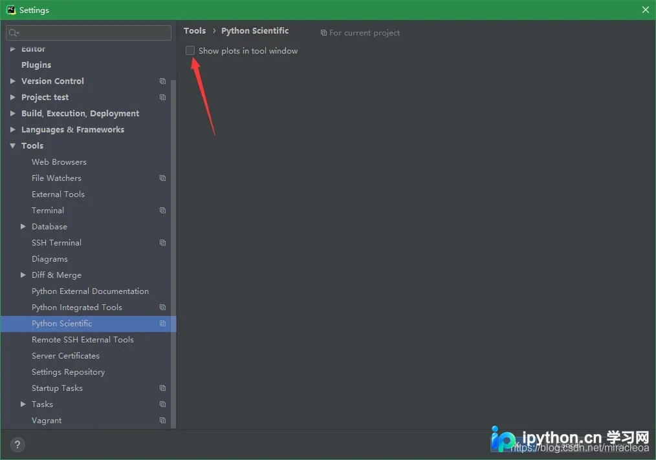656x460 pixels.
Task: Expand the Database node arrow
Action: [23, 227]
